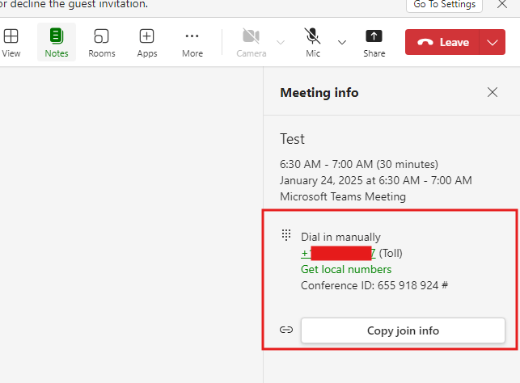Screen dimensions: 520x383
Task: Dismiss the guest invitation banner
Action: [x=502, y=4]
